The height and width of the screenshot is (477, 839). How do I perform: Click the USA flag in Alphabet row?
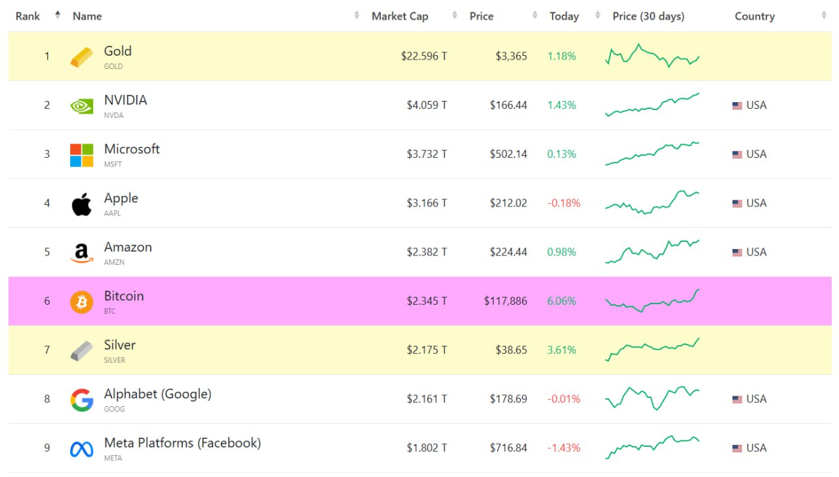pyautogui.click(x=737, y=399)
